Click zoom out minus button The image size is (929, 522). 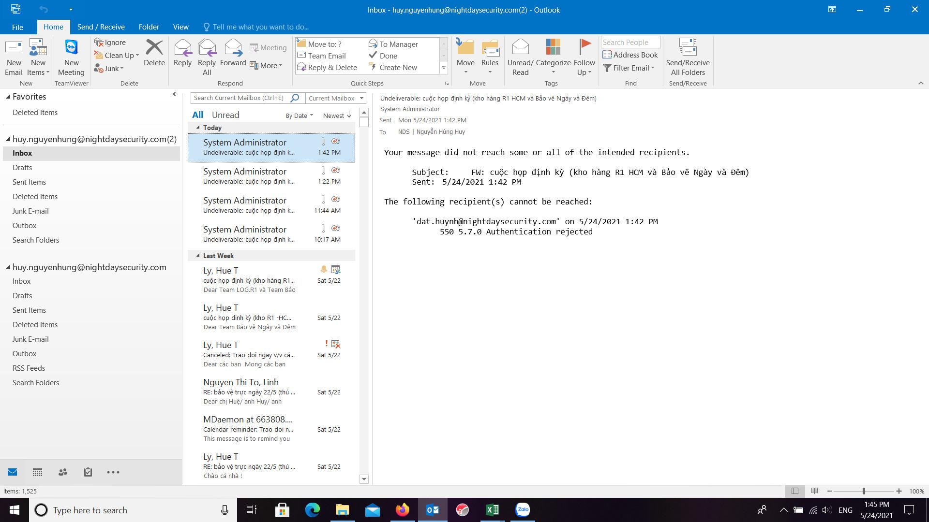tap(829, 491)
